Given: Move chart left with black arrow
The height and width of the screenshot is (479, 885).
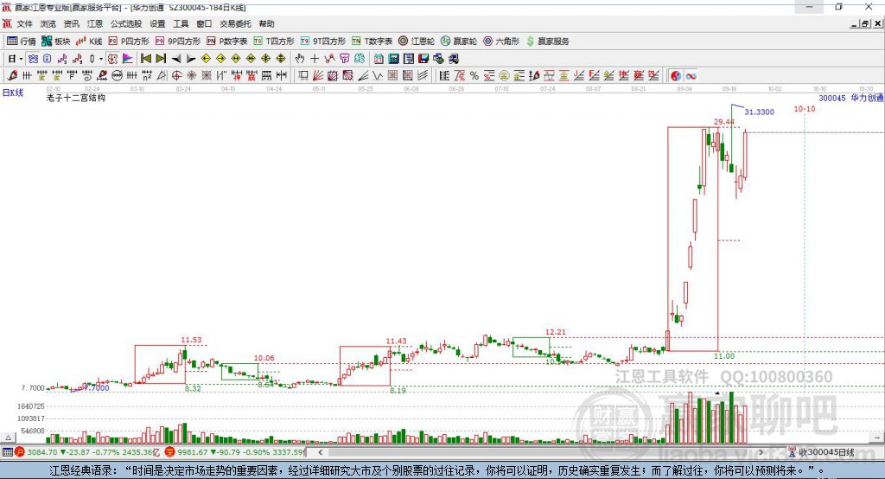Looking at the screenshot, I should coord(176,59).
